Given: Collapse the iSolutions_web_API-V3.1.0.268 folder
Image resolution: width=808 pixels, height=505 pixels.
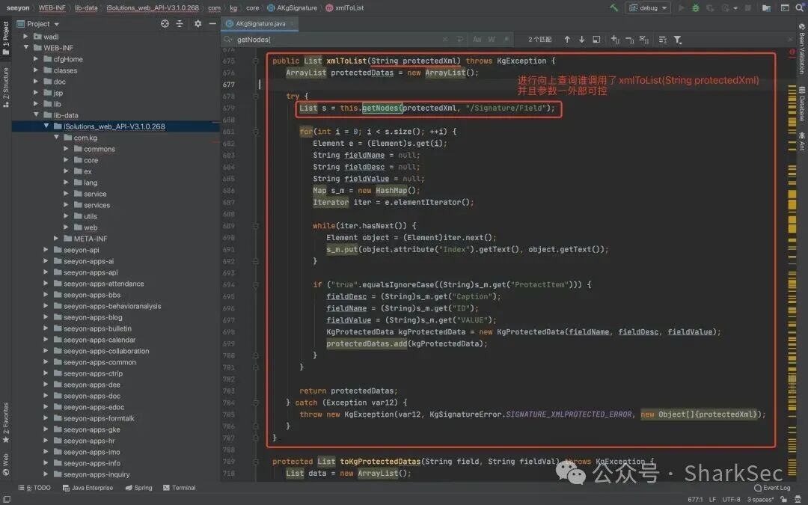Looking at the screenshot, I should pos(46,126).
